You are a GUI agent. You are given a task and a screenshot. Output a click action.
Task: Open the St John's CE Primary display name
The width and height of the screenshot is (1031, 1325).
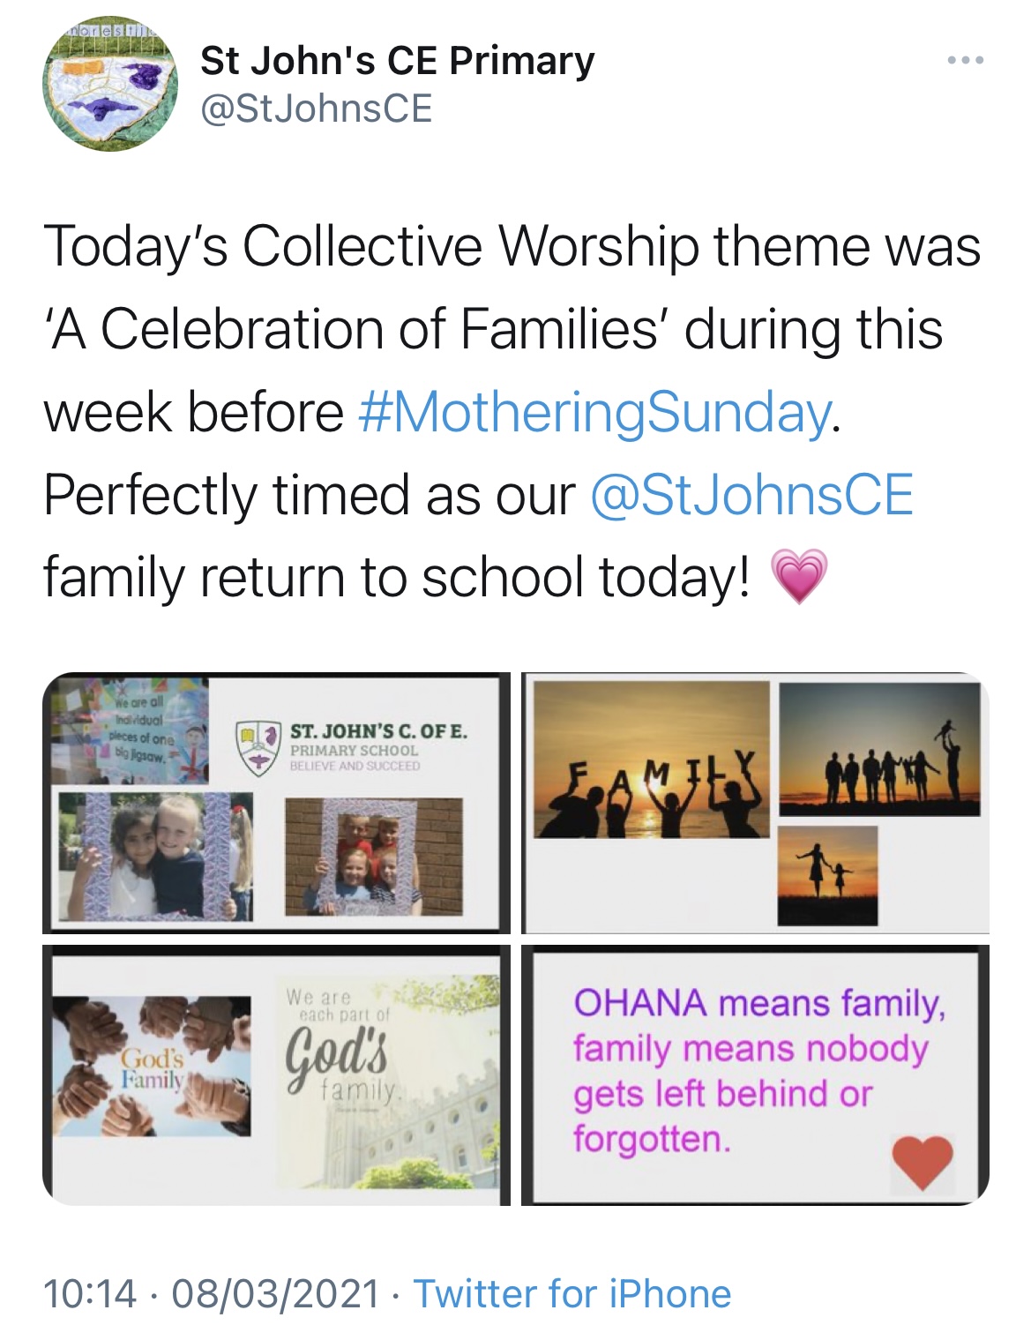(x=398, y=61)
